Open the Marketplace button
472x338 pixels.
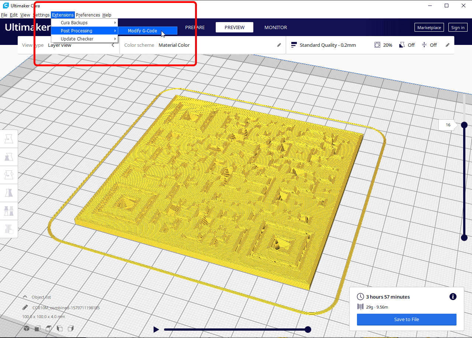tap(429, 28)
